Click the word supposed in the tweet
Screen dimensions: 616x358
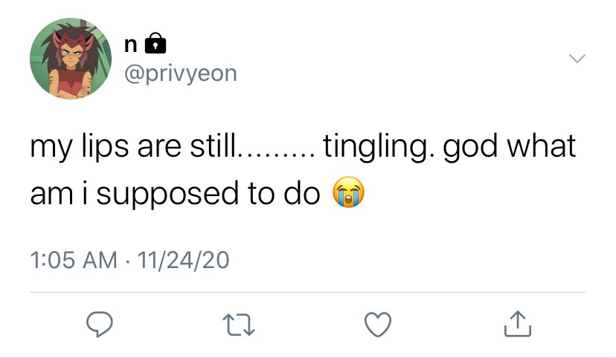click(x=167, y=194)
